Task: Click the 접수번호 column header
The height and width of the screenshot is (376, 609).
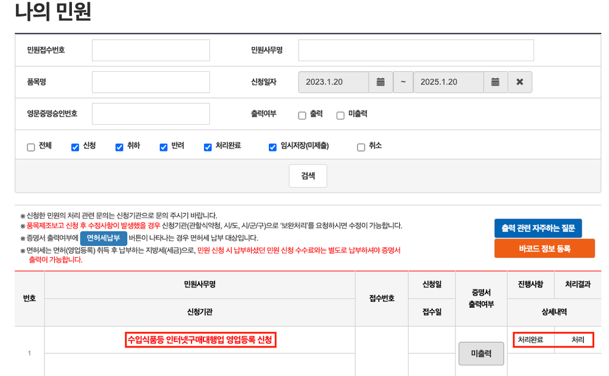Action: pyautogui.click(x=382, y=298)
